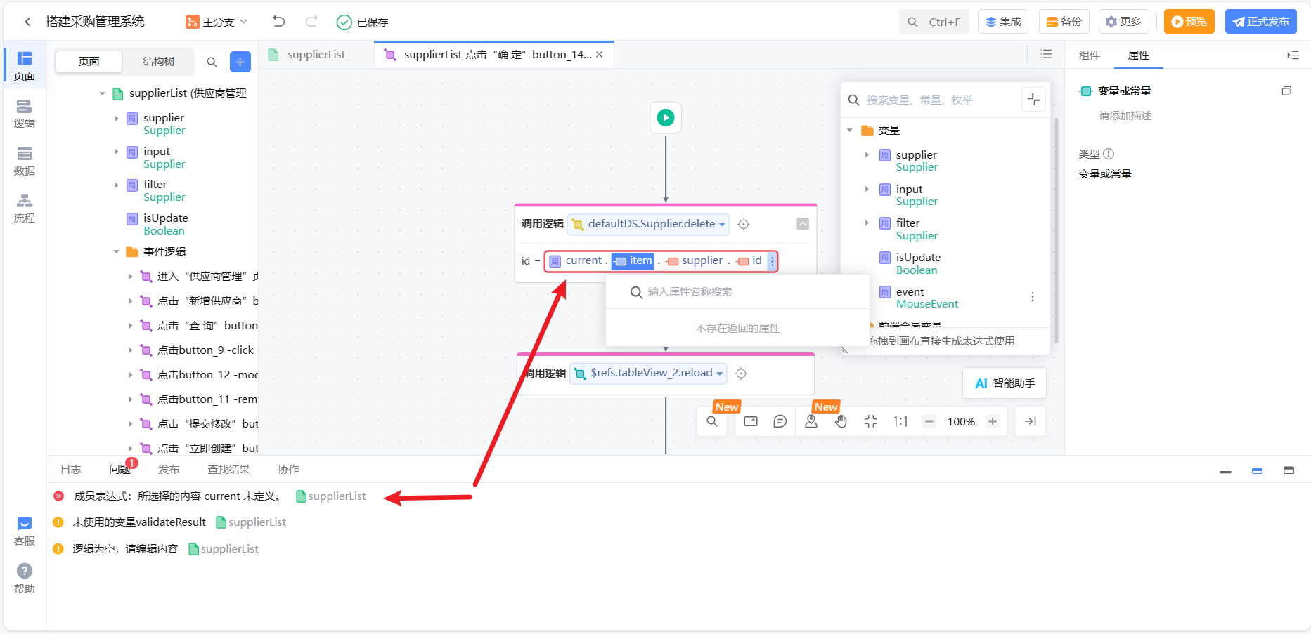Open the 日志 bottom tab
The width and height of the screenshot is (1311, 634).
coord(71,470)
